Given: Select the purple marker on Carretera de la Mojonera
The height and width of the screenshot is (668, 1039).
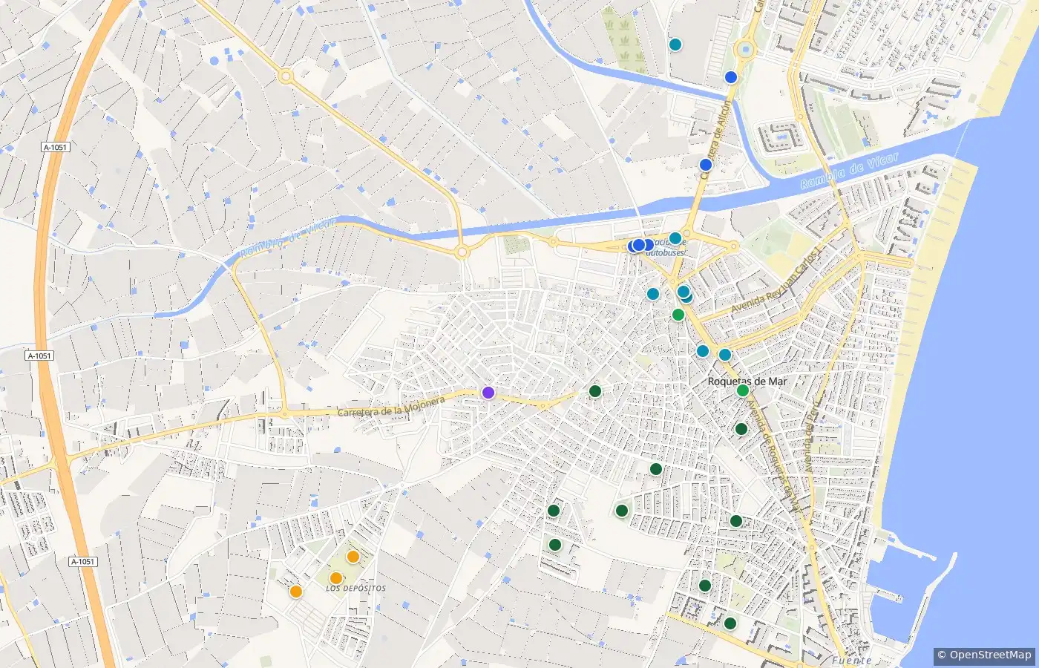Looking at the screenshot, I should (x=488, y=392).
